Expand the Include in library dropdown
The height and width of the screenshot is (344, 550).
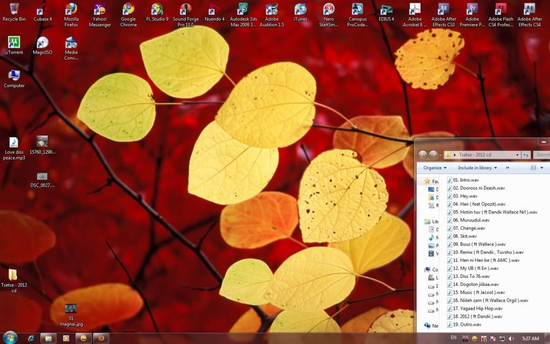point(477,168)
